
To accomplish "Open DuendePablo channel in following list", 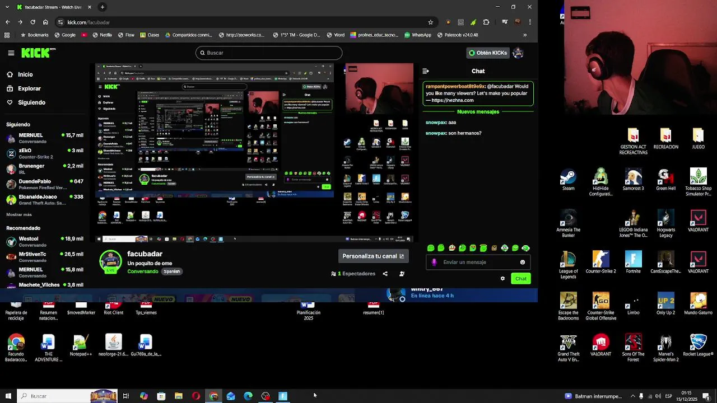I will coord(45,184).
